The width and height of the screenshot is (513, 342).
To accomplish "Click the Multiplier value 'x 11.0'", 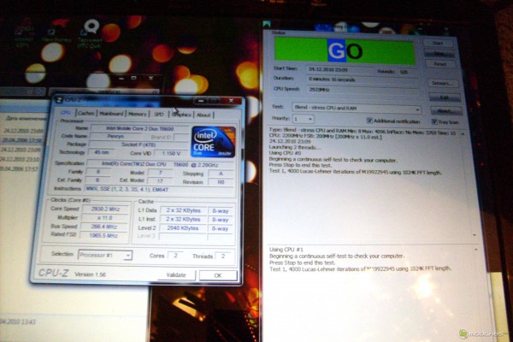I will [104, 218].
